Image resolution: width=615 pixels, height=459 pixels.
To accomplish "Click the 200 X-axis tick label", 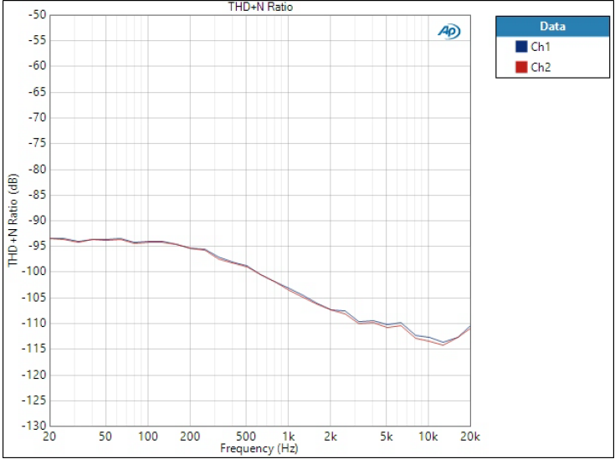I will coord(190,436).
